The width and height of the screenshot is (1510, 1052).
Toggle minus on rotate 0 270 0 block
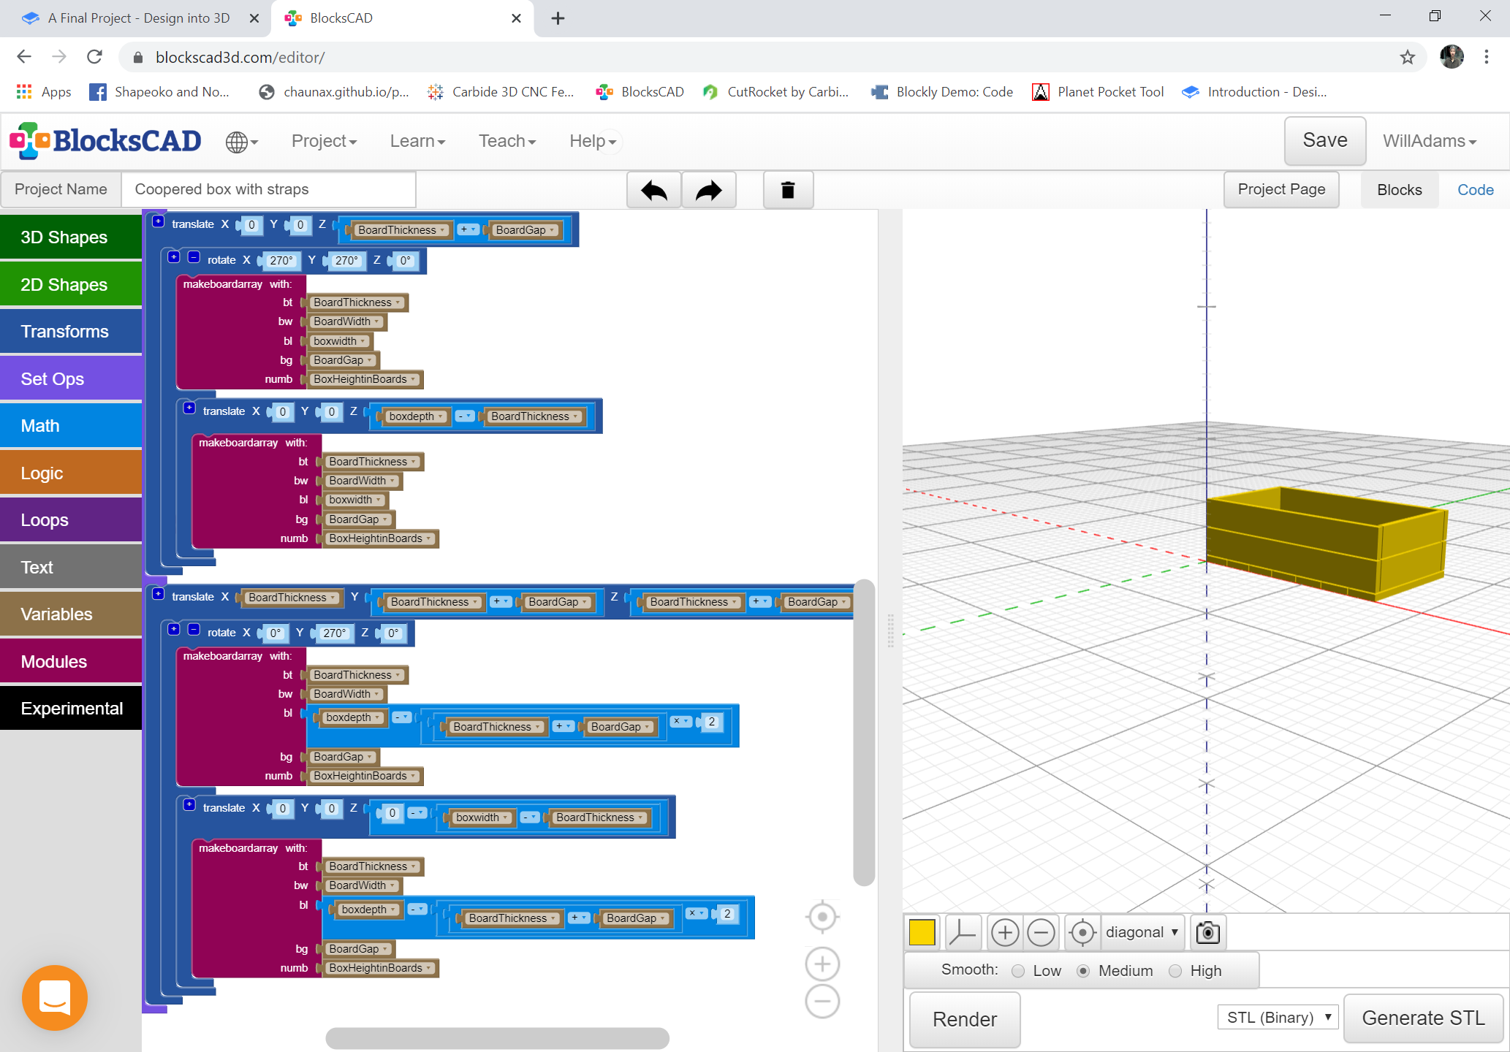pos(194,629)
